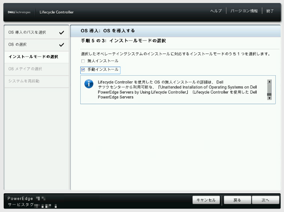Click checkmark next to OS 導入のパスを選択
The height and width of the screenshot is (212, 284).
(62, 33)
